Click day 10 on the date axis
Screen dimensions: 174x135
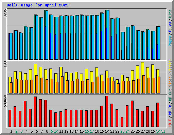pos(56,131)
